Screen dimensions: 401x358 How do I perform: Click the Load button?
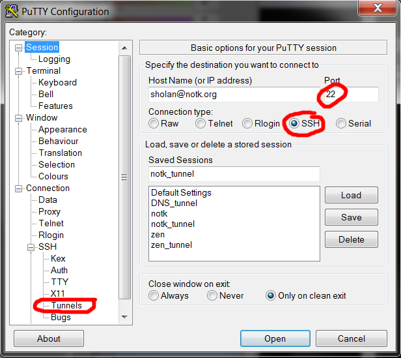[352, 195]
